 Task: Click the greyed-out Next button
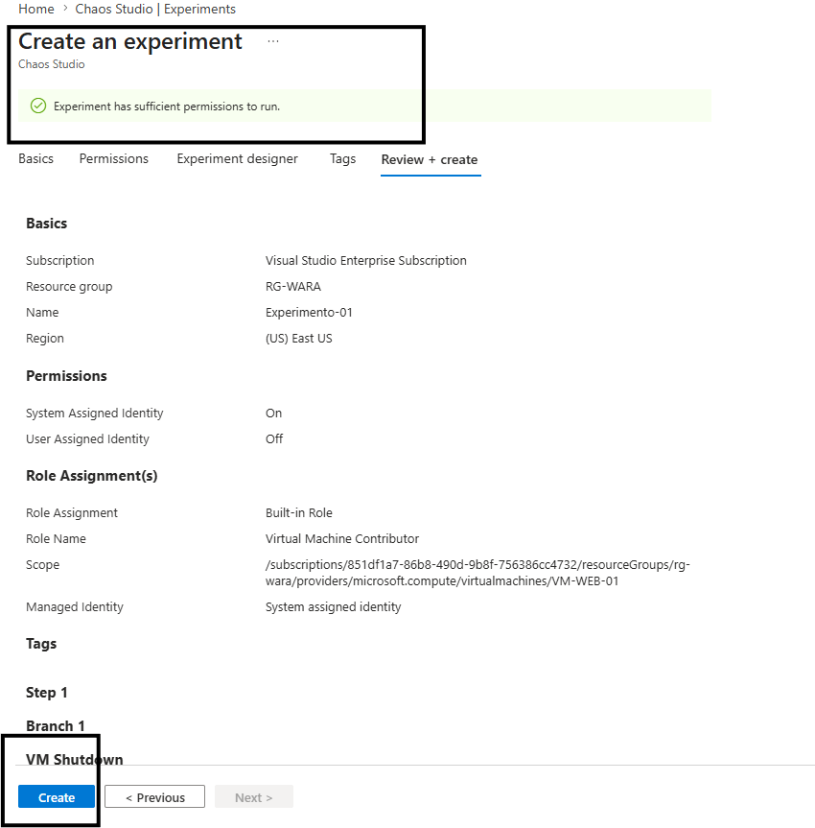(254, 797)
